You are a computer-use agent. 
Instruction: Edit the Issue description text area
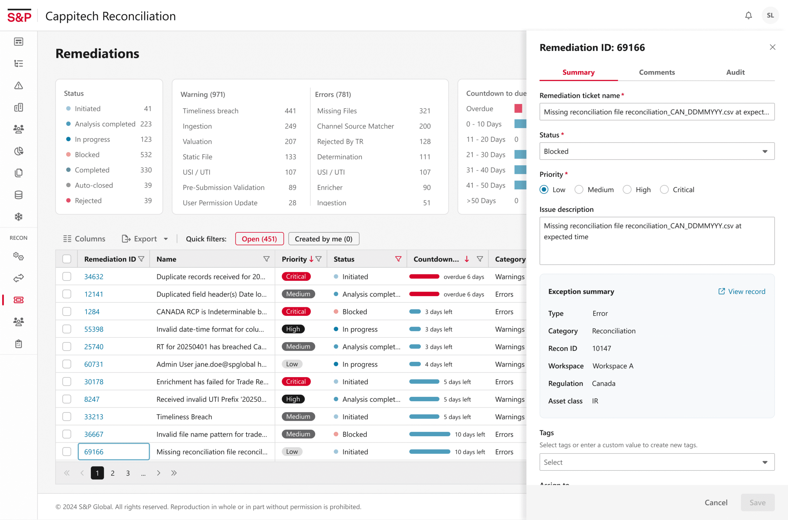[x=657, y=241]
